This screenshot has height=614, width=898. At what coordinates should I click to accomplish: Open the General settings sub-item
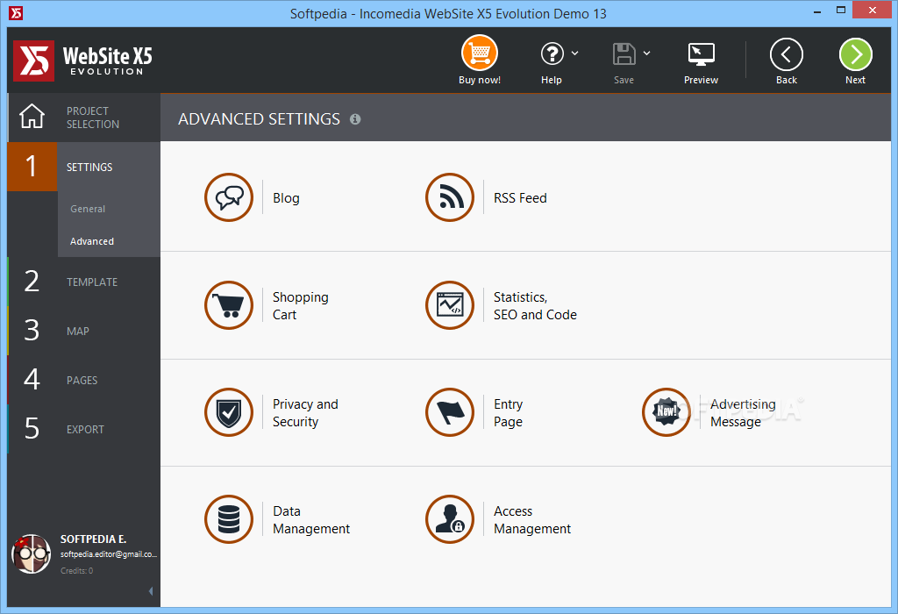point(88,209)
